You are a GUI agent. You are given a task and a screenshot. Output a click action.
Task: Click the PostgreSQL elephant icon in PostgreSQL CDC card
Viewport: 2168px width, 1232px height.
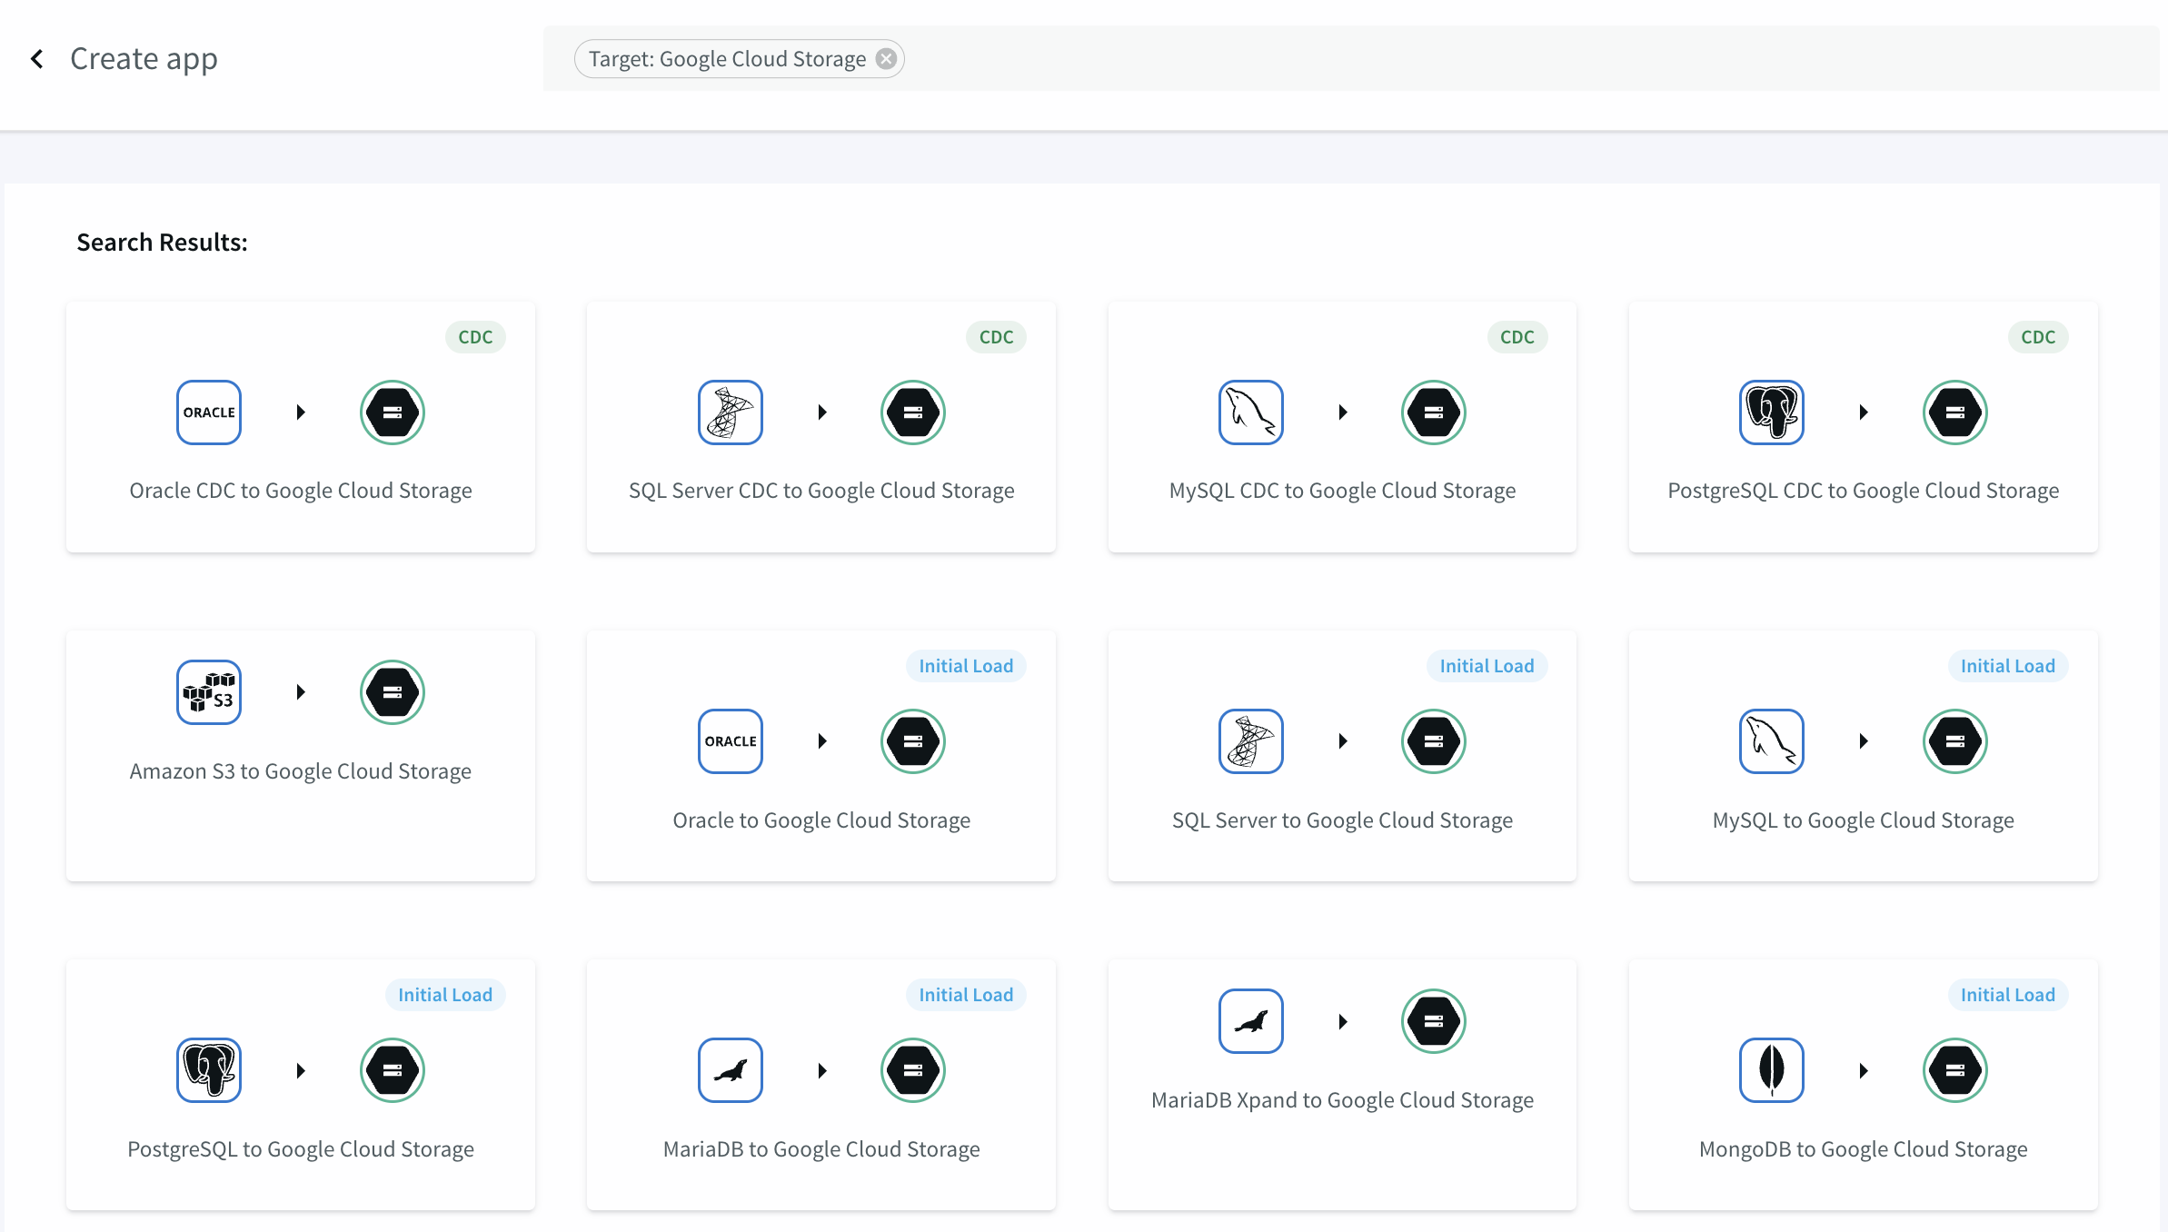(x=1771, y=412)
